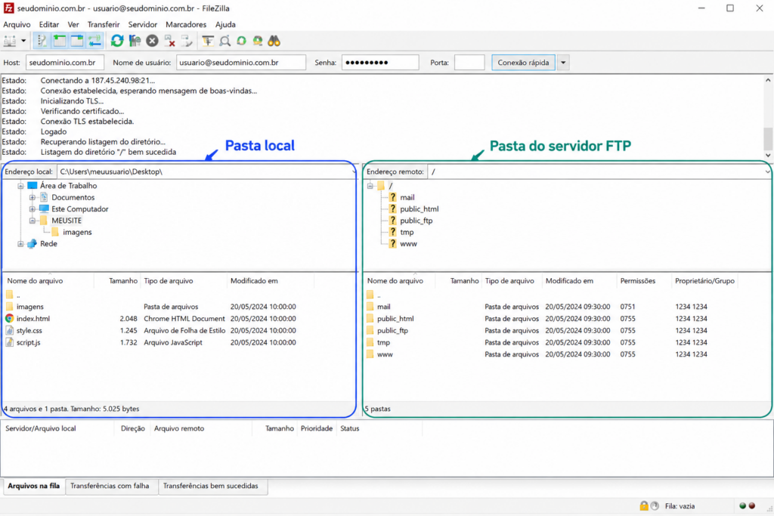Disconnect from the current server
This screenshot has width=774, height=516.
(x=170, y=42)
